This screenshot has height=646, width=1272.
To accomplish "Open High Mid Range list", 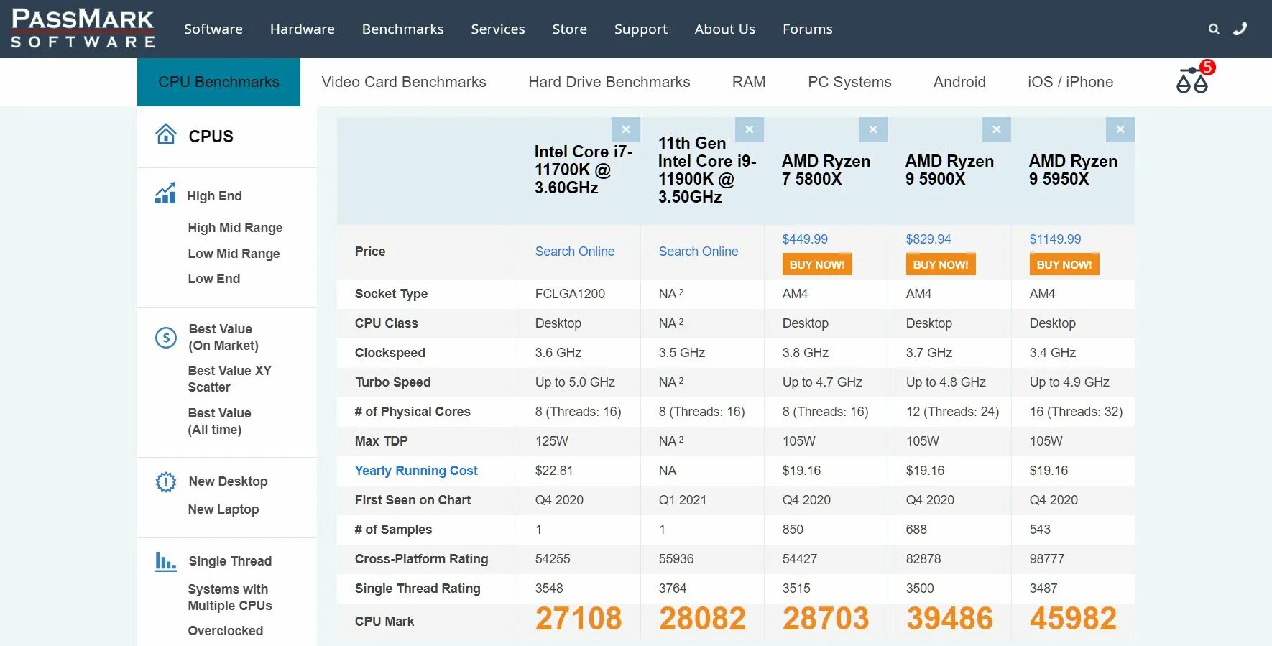I will 235,228.
